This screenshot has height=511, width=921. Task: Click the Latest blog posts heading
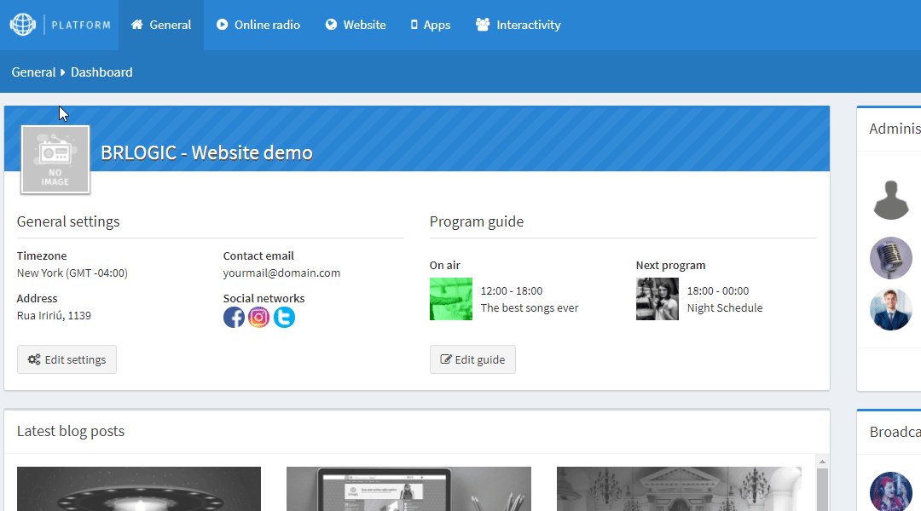pyautogui.click(x=71, y=431)
